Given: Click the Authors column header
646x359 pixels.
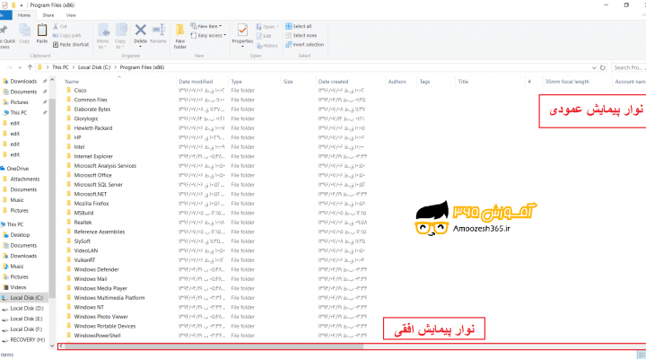Looking at the screenshot, I should [397, 82].
